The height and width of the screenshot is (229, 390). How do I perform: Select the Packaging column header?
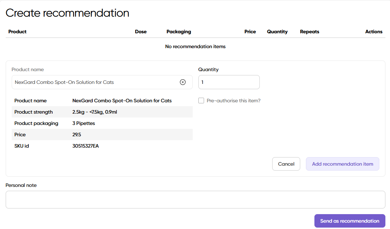(178, 32)
